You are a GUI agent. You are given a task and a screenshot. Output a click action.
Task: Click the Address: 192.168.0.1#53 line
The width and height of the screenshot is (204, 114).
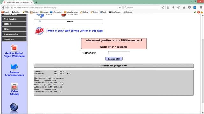[52, 74]
